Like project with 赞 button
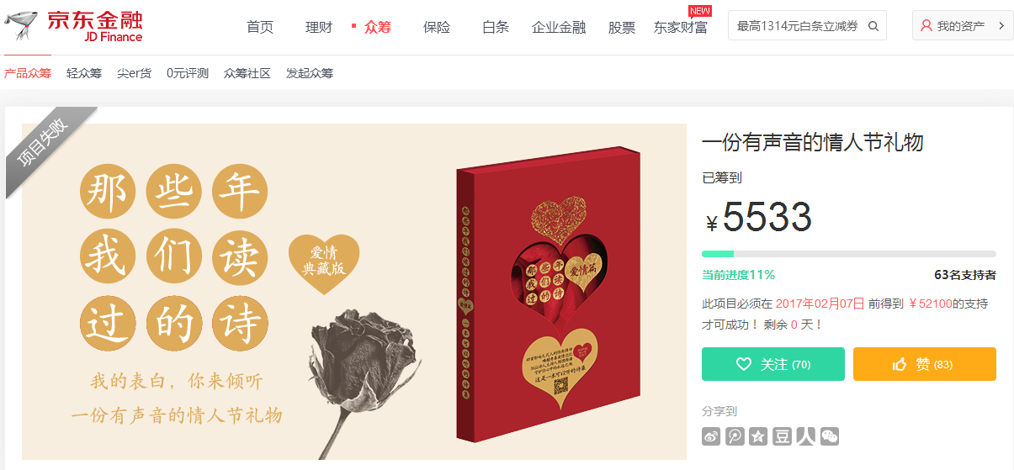 pyautogui.click(x=925, y=364)
